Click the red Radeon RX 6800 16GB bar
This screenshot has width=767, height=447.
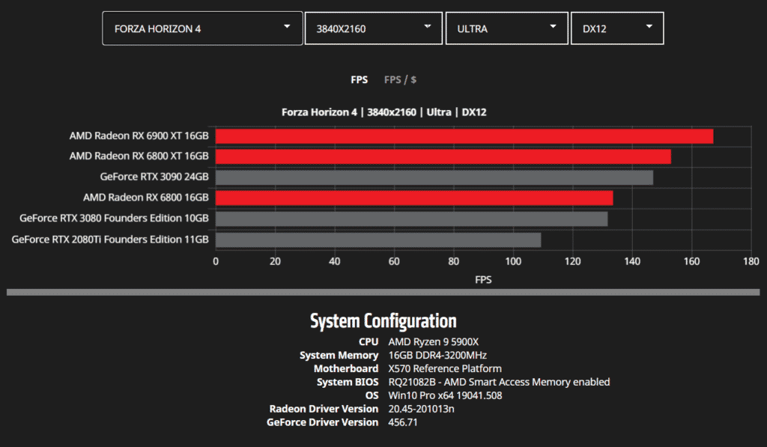tap(414, 198)
